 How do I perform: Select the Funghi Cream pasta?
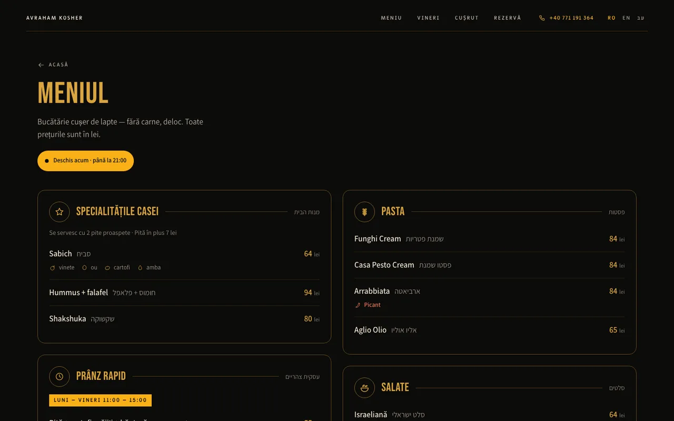[489, 239]
